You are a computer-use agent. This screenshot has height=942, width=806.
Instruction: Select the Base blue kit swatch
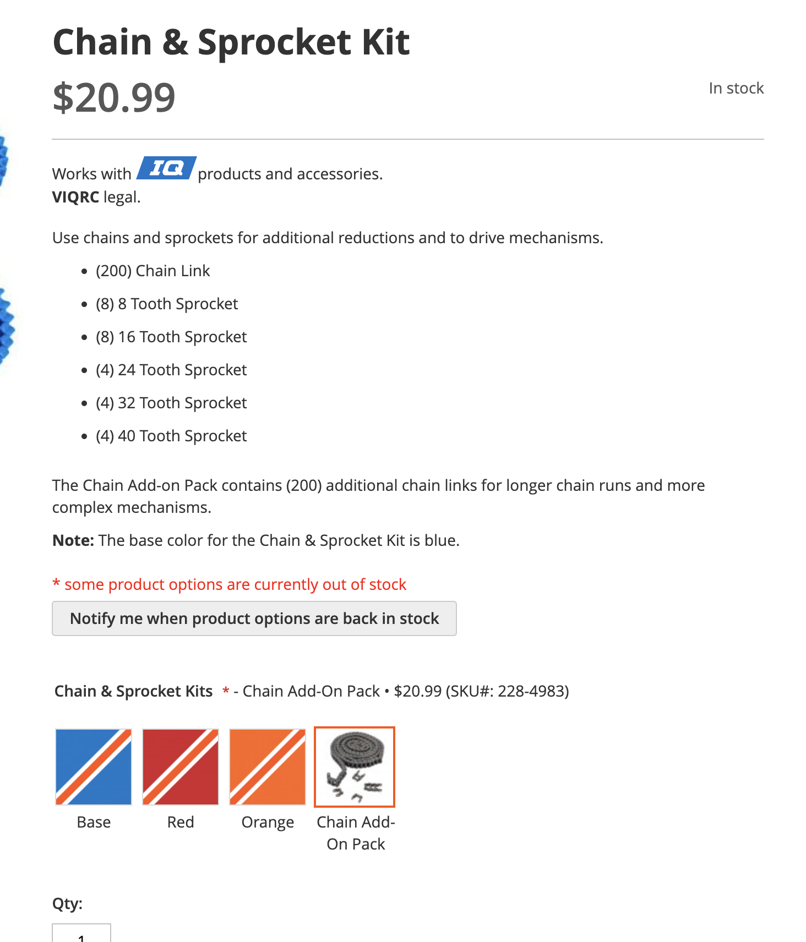[94, 767]
